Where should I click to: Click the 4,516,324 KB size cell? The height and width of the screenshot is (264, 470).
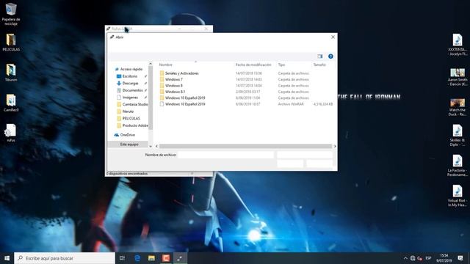coord(323,104)
